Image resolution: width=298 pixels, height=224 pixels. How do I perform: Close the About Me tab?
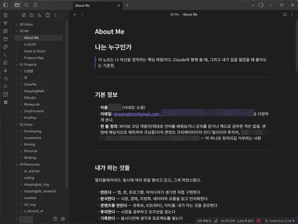(x=119, y=6)
